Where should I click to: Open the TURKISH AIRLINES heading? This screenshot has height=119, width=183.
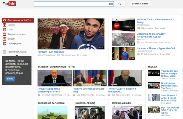pos(121,103)
